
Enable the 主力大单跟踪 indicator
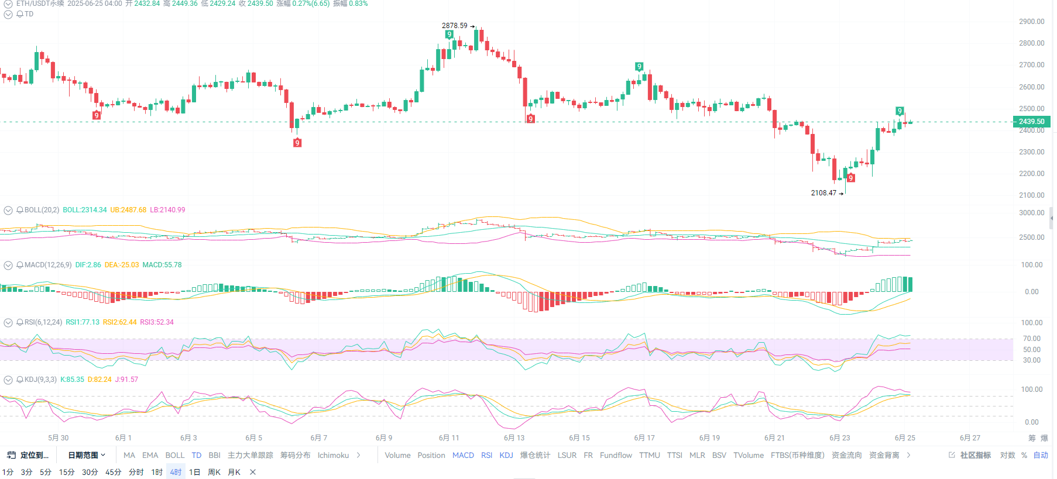pos(250,455)
